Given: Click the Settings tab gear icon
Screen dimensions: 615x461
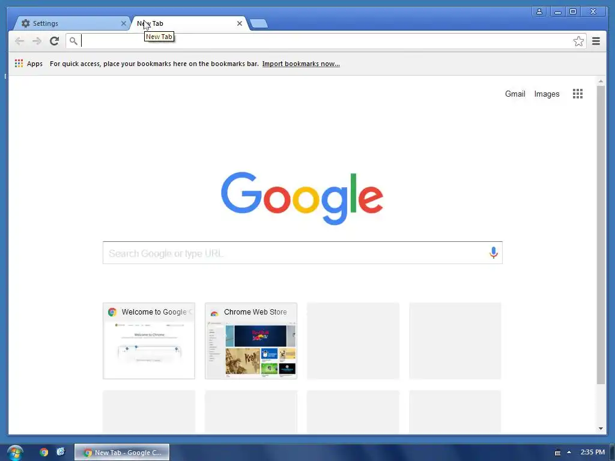Looking at the screenshot, I should (x=25, y=23).
